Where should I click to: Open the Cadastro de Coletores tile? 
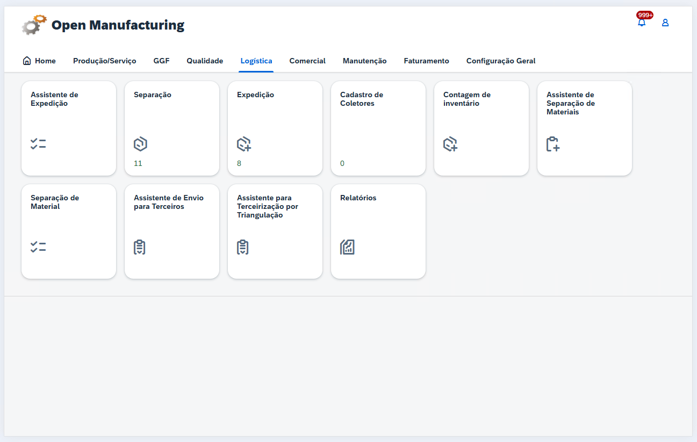378,128
